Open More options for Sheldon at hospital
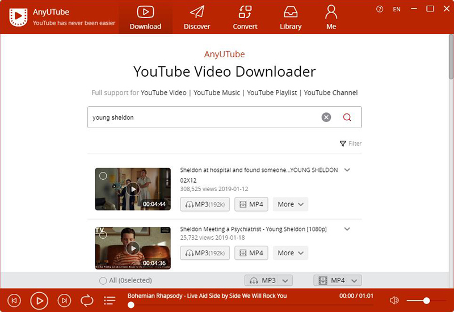Image resolution: width=454 pixels, height=312 pixels. click(x=291, y=204)
